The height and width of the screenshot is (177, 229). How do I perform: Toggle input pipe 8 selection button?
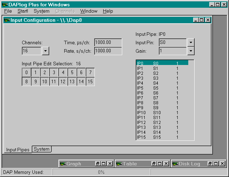point(26,81)
